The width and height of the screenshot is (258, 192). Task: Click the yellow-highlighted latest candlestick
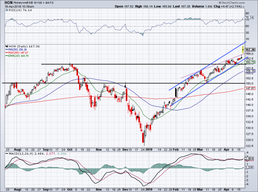tap(243, 50)
